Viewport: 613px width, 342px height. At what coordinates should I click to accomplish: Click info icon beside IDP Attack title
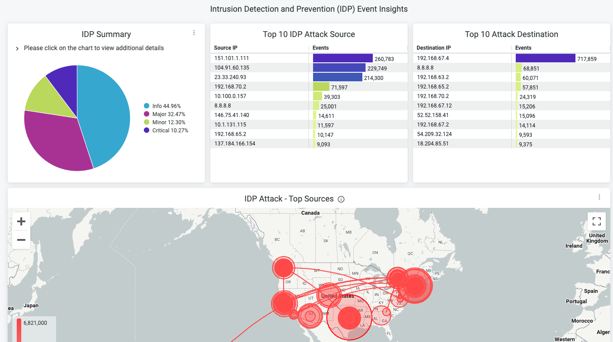342,199
